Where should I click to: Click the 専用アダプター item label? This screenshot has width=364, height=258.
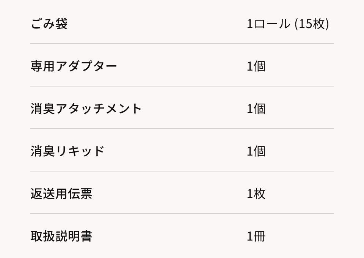point(74,66)
